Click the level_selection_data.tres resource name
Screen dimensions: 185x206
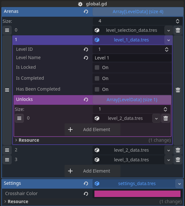pyautogui.click(x=131, y=30)
